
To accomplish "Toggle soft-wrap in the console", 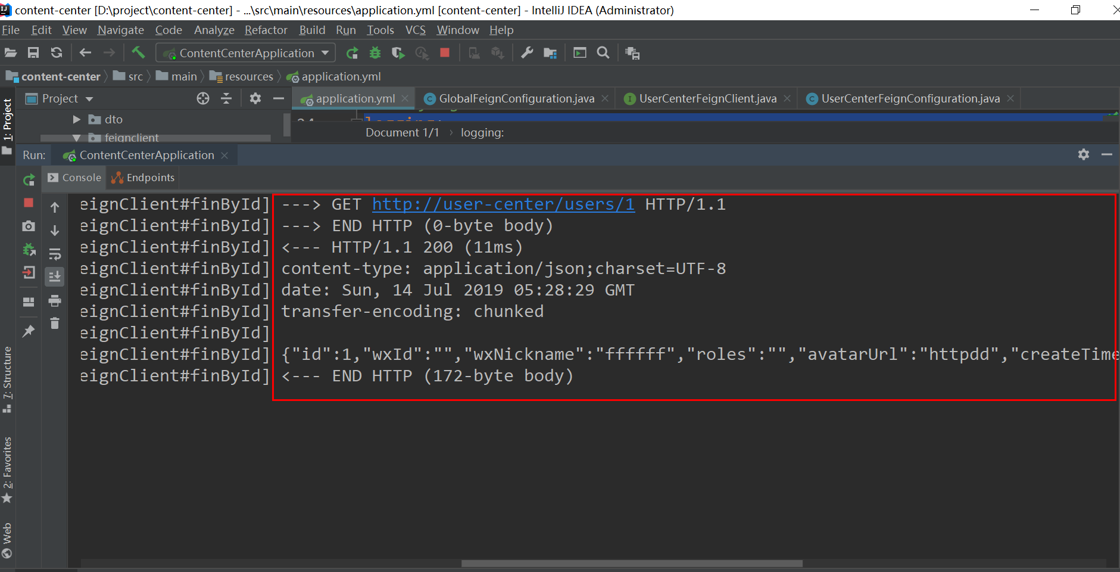I will (x=55, y=254).
